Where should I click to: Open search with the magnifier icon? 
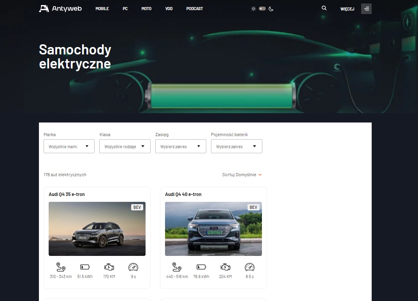(x=324, y=8)
